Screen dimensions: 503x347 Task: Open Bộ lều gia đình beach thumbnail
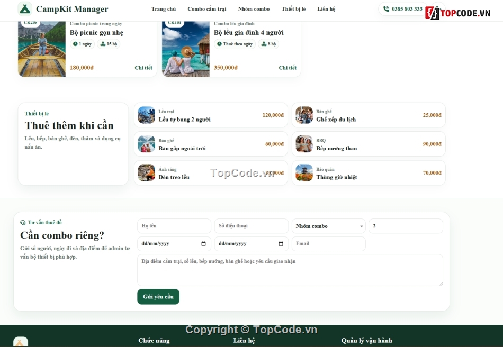(x=186, y=49)
